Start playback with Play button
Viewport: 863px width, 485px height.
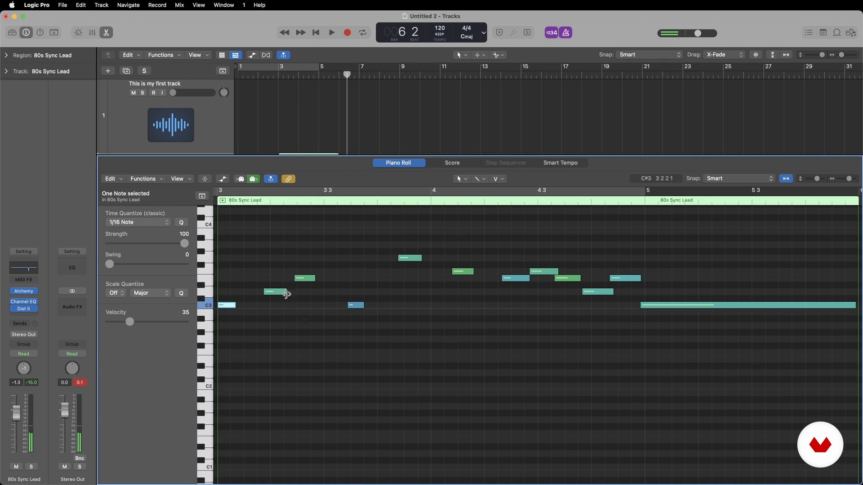(332, 32)
